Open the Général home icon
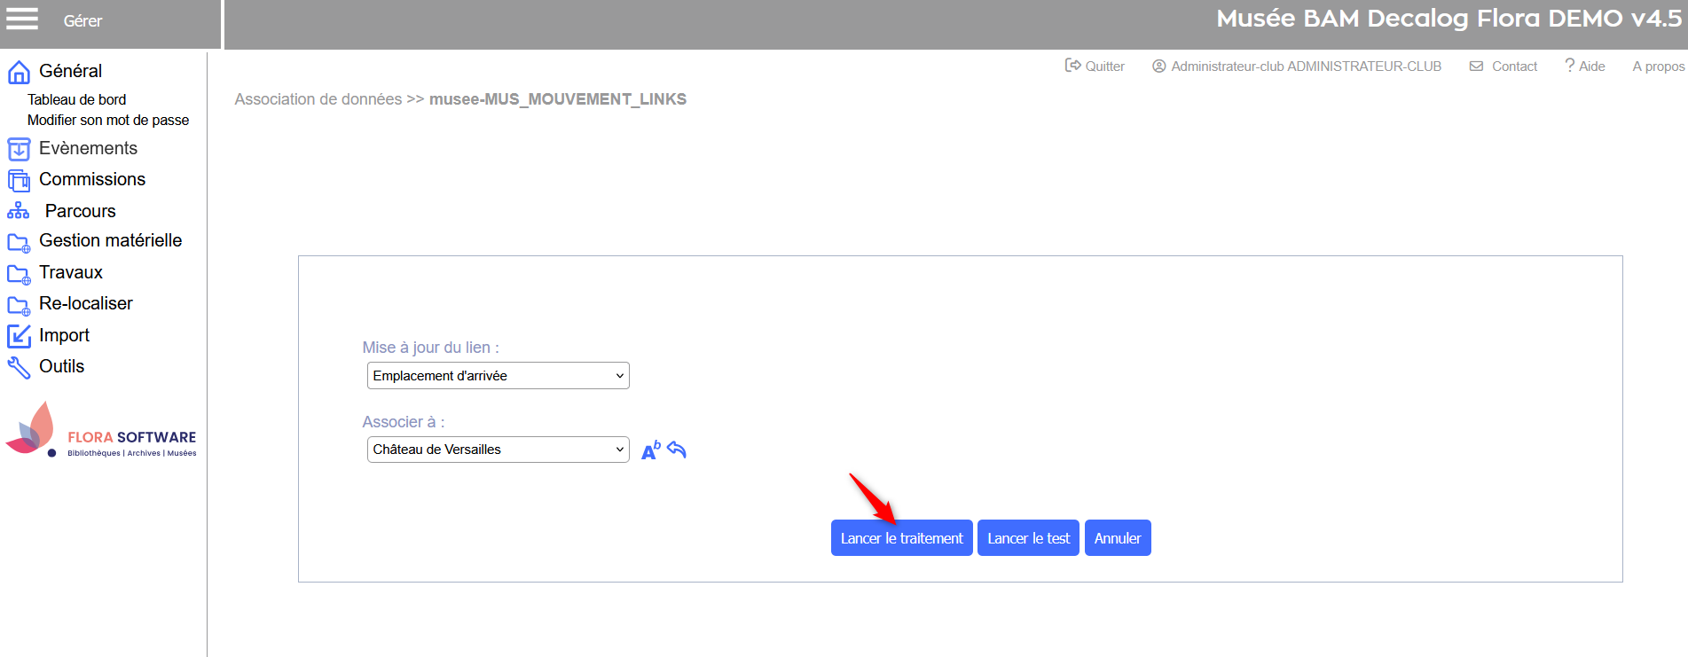This screenshot has width=1688, height=657. click(19, 72)
